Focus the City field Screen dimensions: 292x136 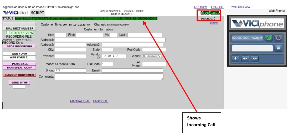click(71, 50)
